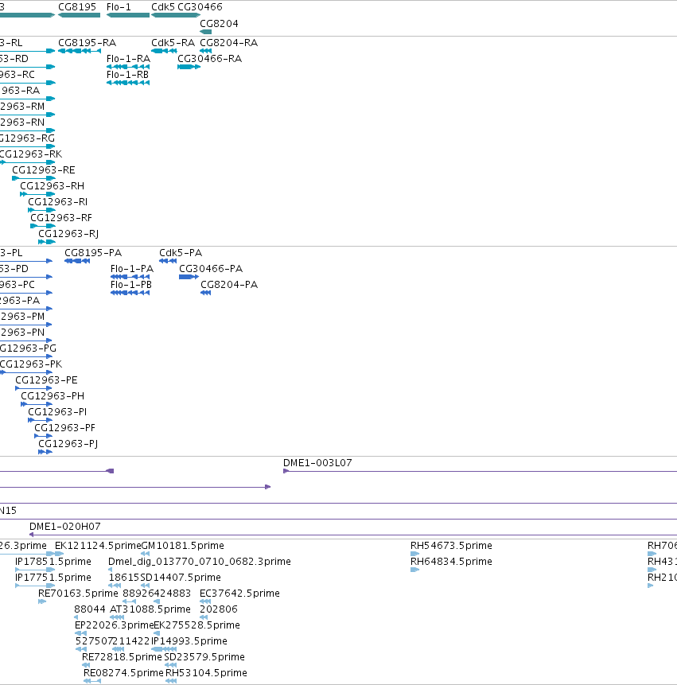Image resolution: width=677 pixels, height=685 pixels.
Task: Select transcript CG12963-RI
Action: click(41, 210)
